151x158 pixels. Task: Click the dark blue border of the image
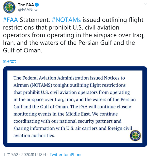point(75,68)
